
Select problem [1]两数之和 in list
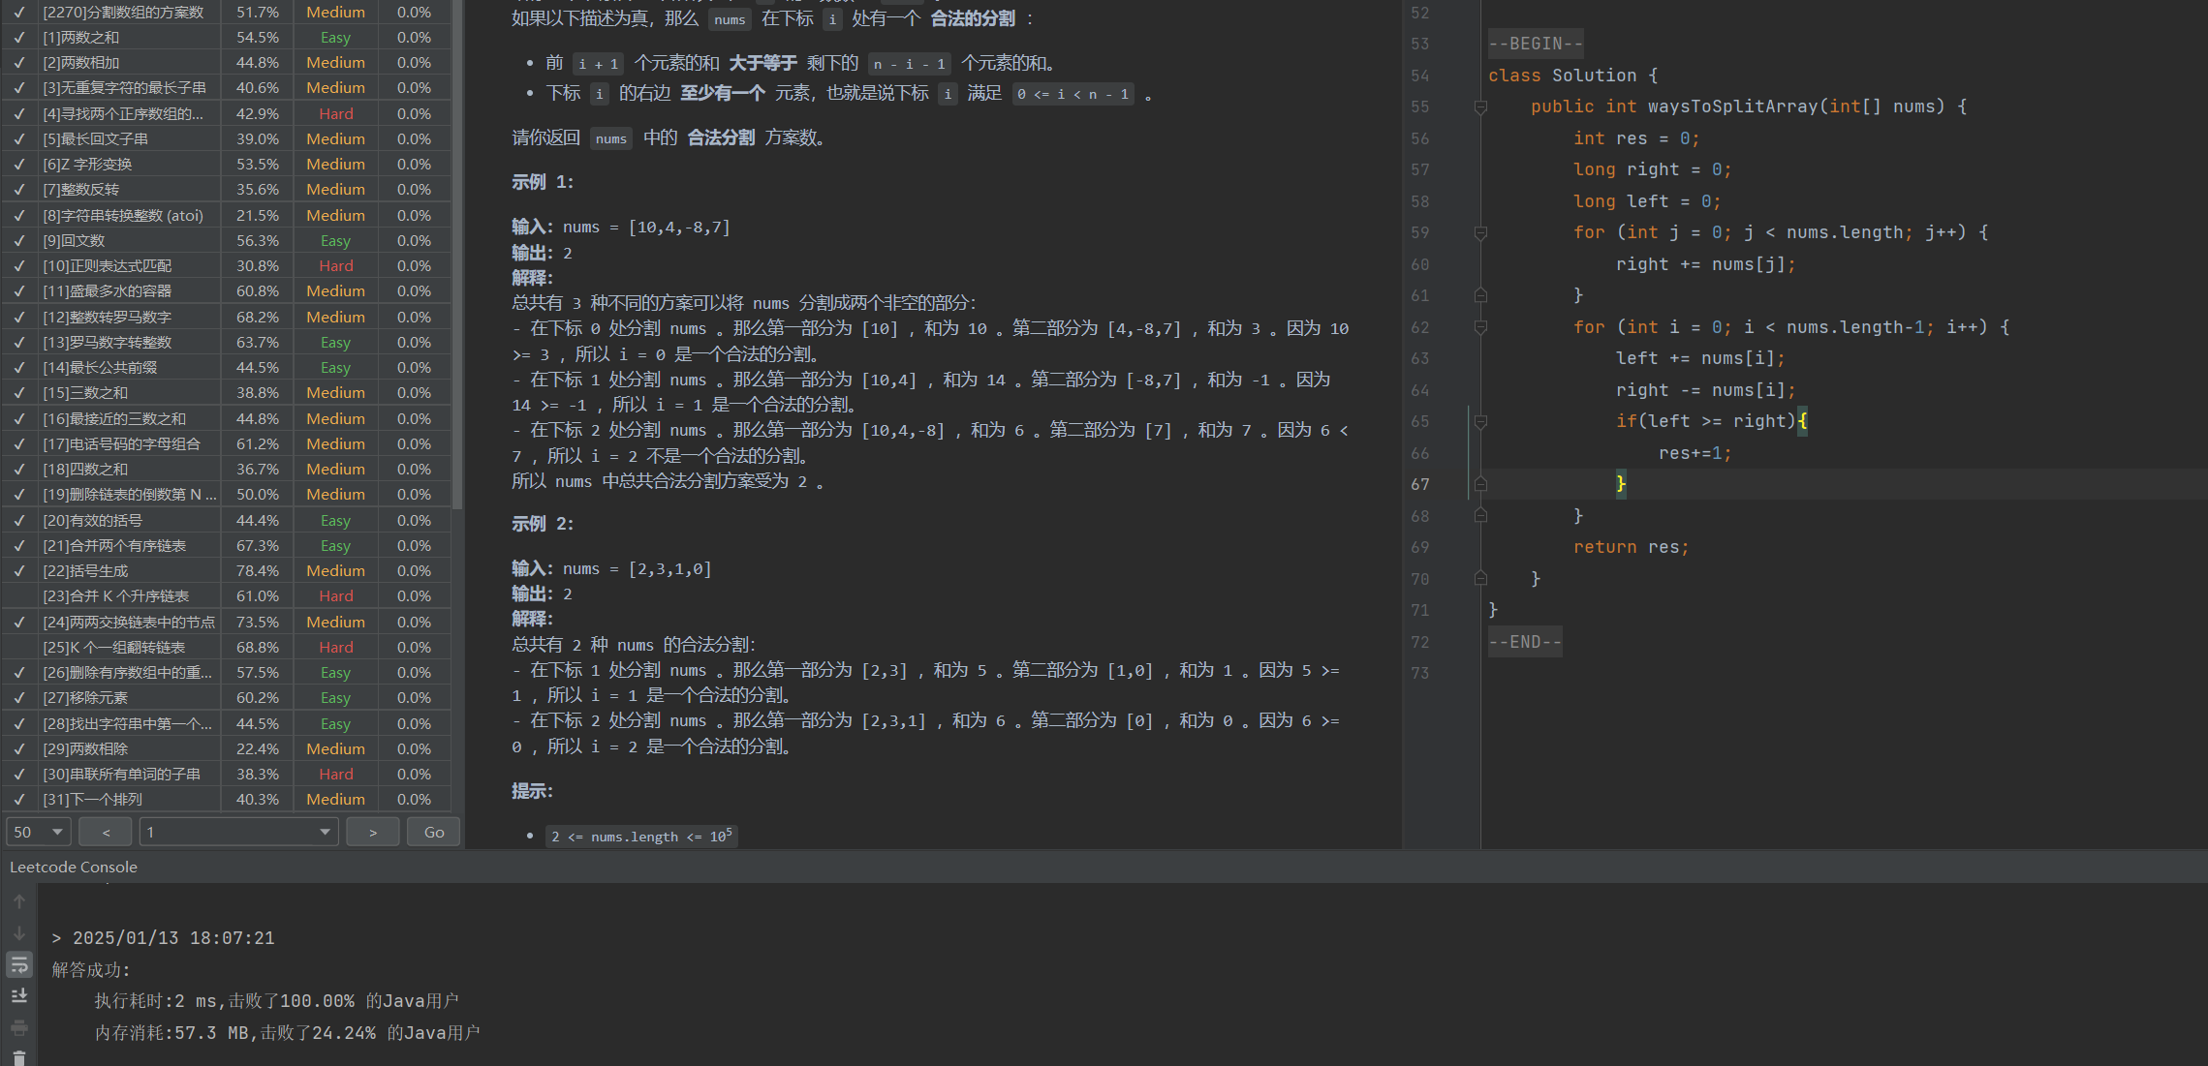tap(81, 37)
